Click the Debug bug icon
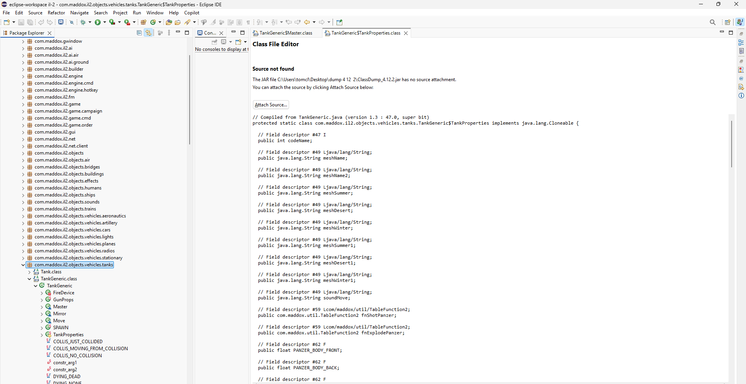The height and width of the screenshot is (384, 746). (83, 22)
